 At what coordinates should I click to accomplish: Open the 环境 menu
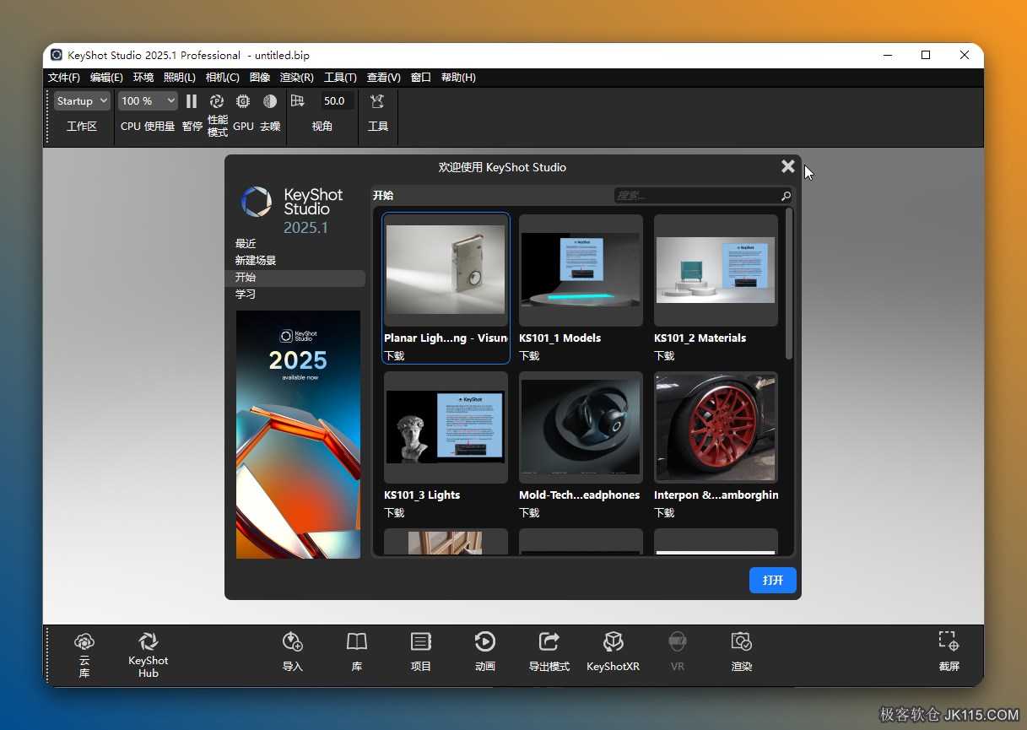[x=143, y=77]
